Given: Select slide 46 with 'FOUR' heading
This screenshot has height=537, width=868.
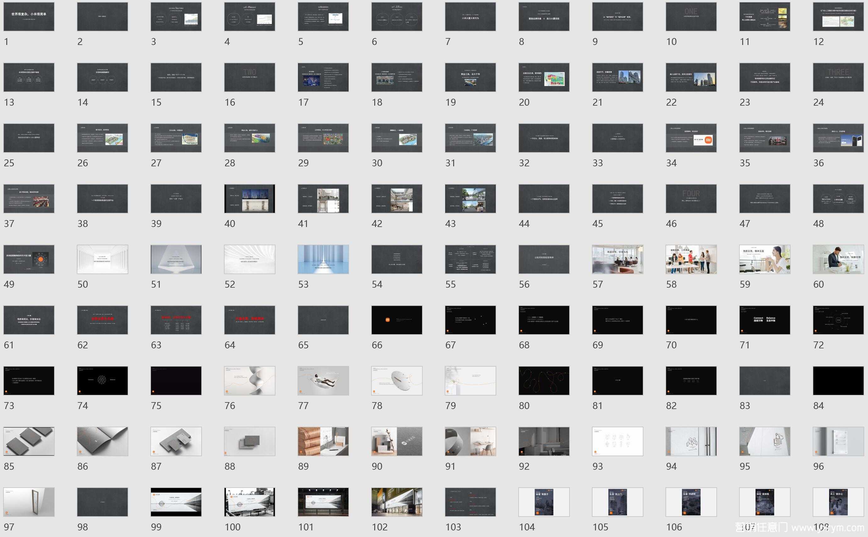Looking at the screenshot, I should pos(691,198).
